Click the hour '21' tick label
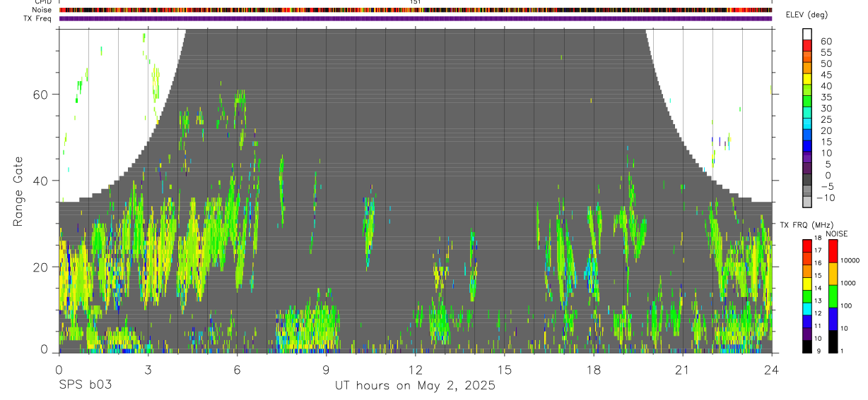 683,370
